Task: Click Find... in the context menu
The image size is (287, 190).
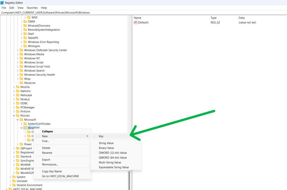Action: coord(62,141)
